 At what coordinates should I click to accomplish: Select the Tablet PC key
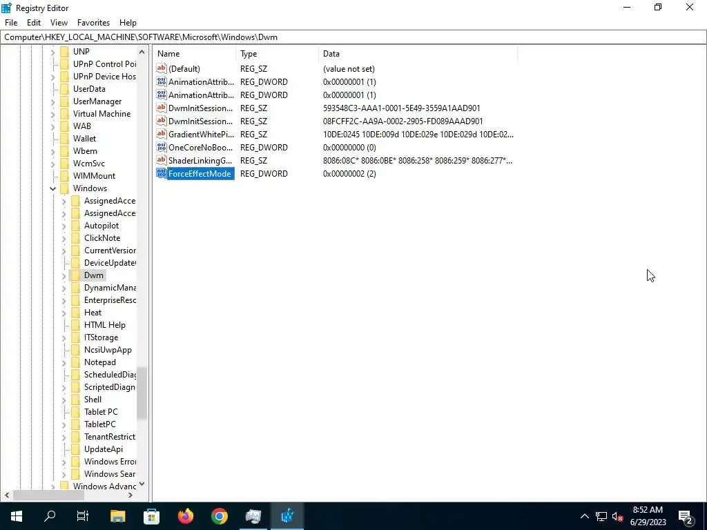click(101, 412)
